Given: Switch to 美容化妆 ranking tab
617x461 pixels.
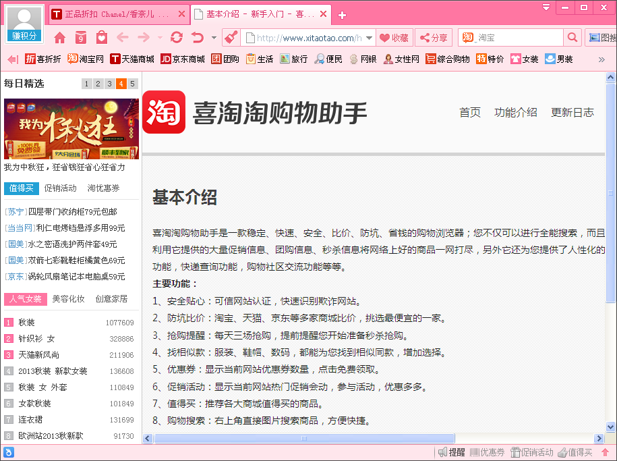Looking at the screenshot, I should (x=69, y=298).
